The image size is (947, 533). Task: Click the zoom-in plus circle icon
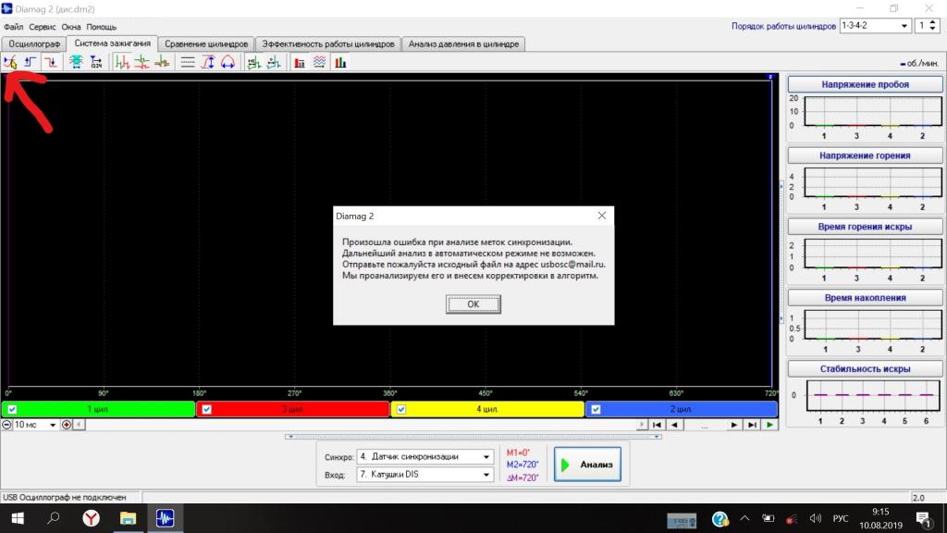click(x=67, y=425)
